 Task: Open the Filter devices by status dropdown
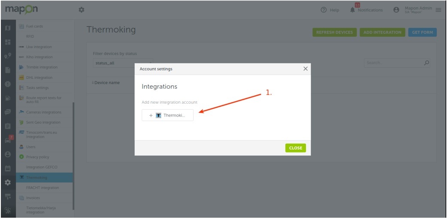[x=123, y=63]
